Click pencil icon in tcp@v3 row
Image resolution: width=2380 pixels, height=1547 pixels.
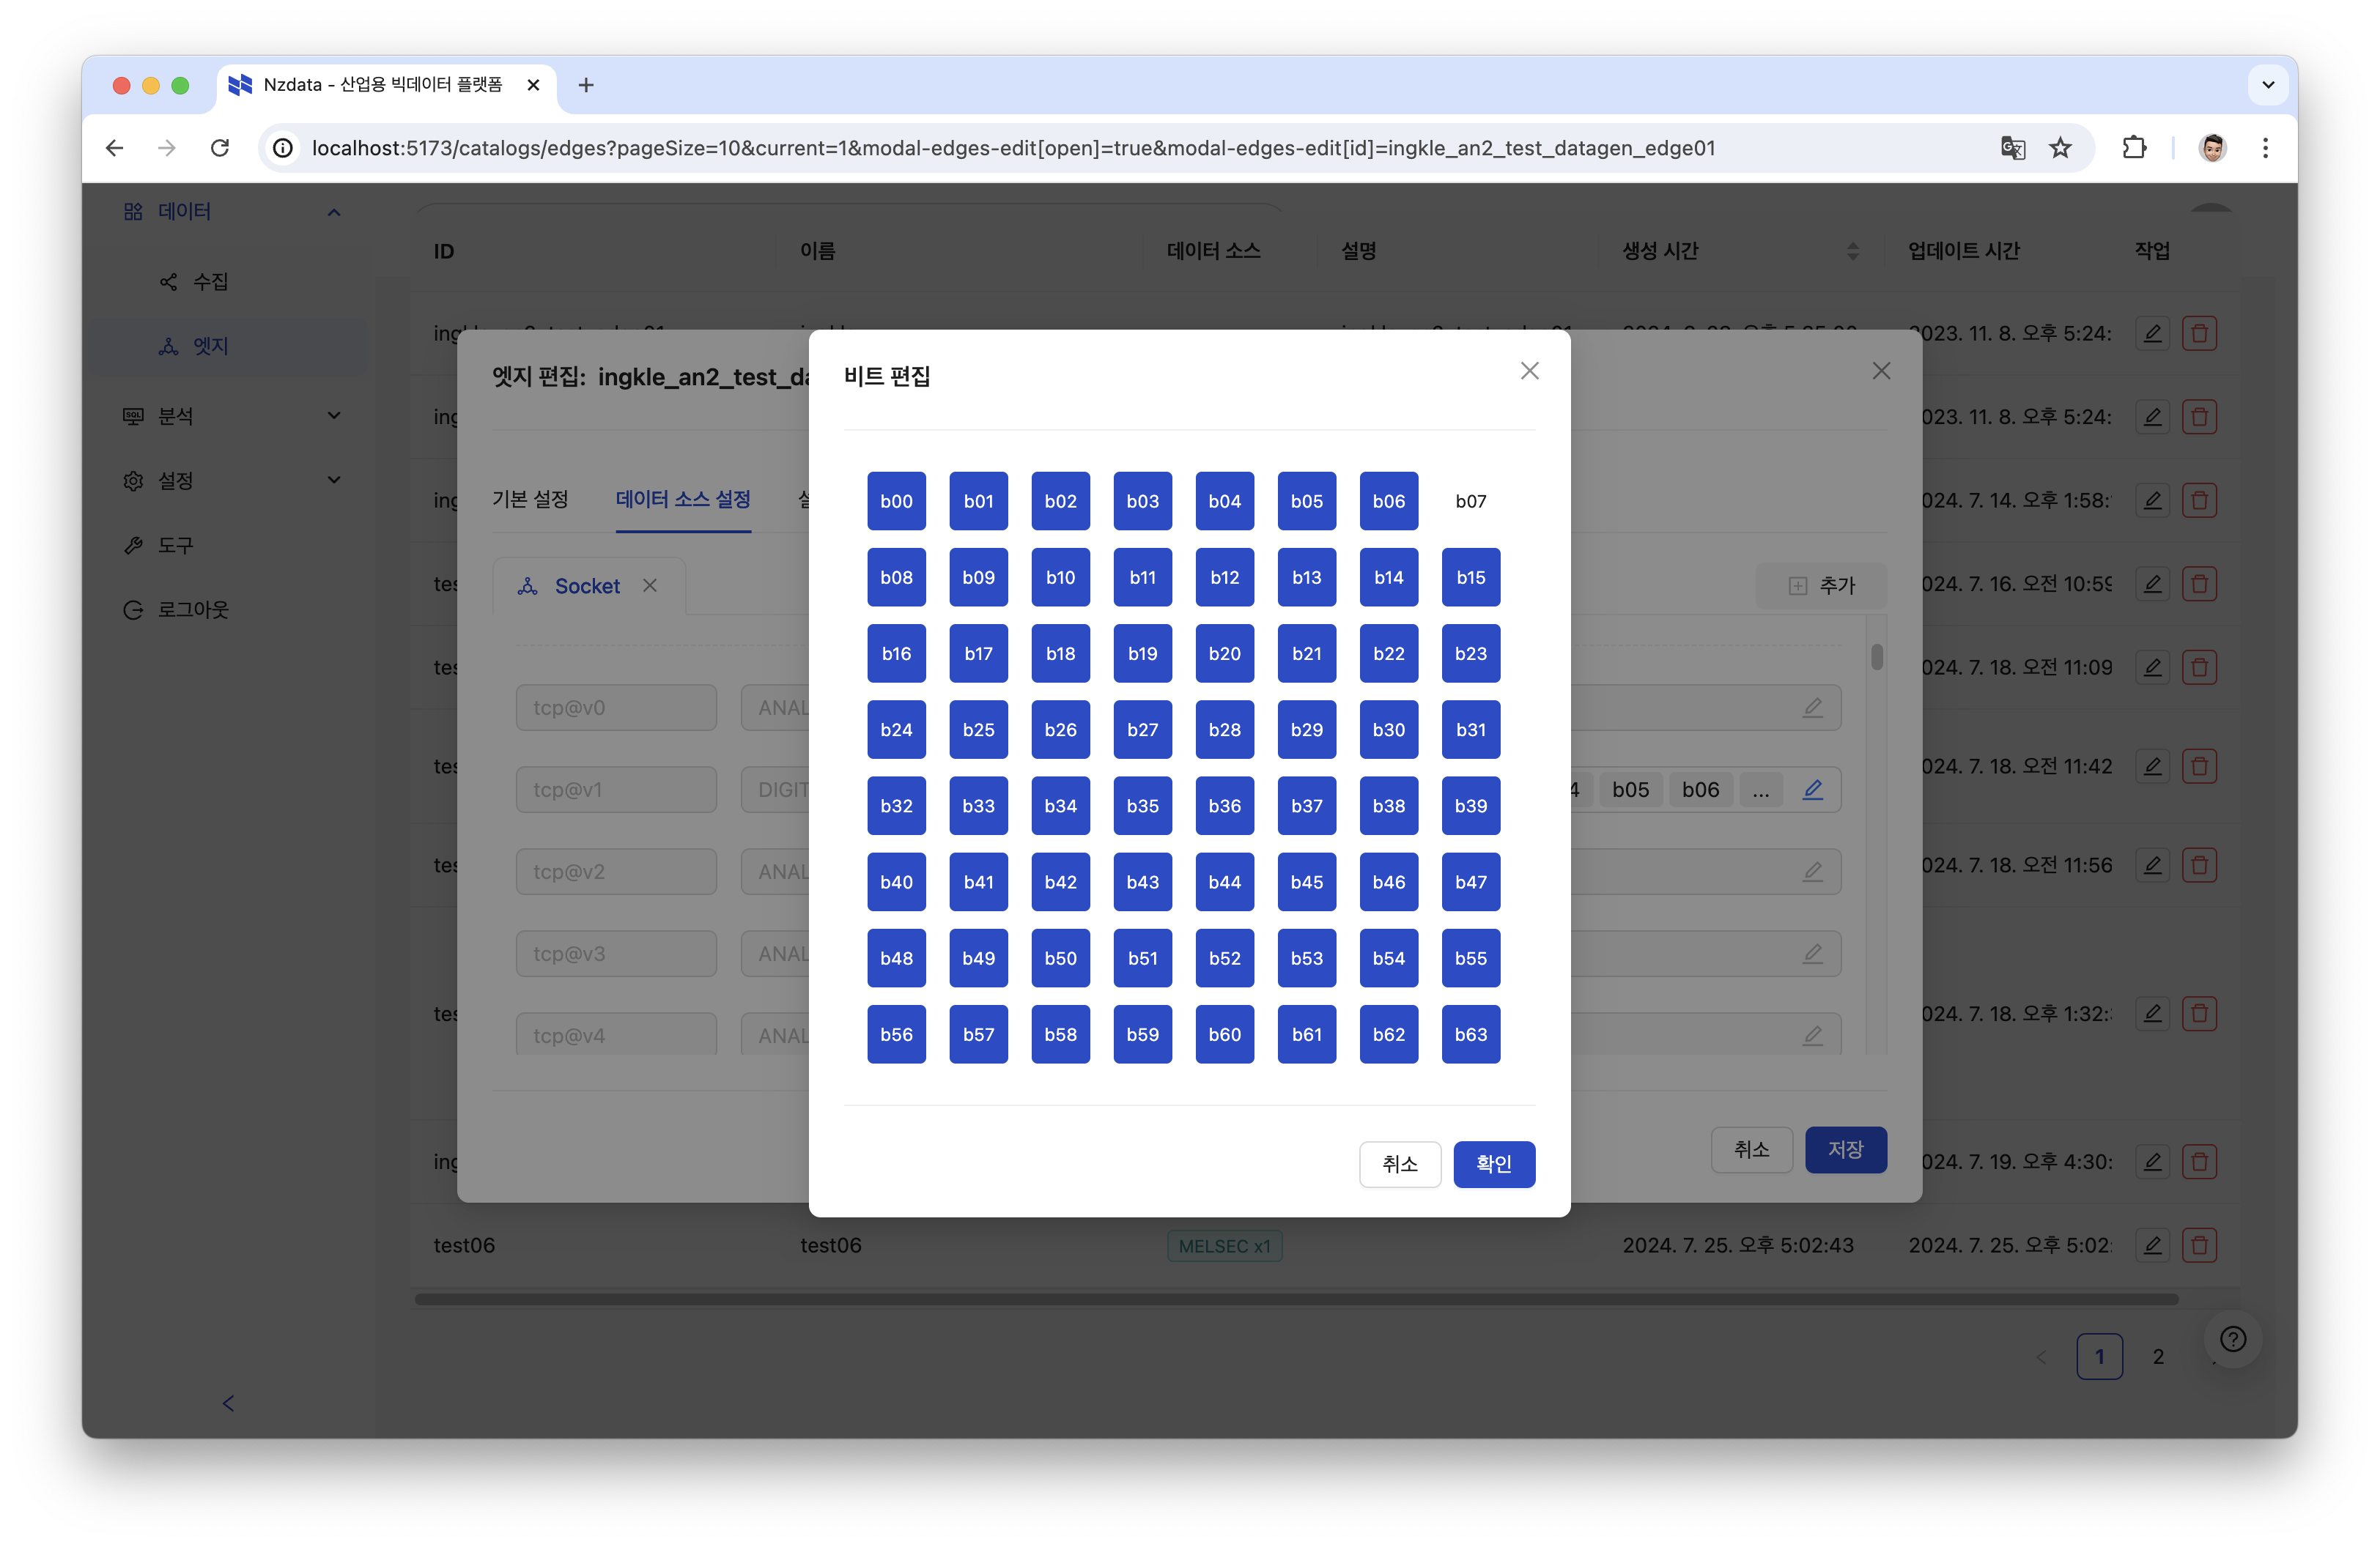1812,954
